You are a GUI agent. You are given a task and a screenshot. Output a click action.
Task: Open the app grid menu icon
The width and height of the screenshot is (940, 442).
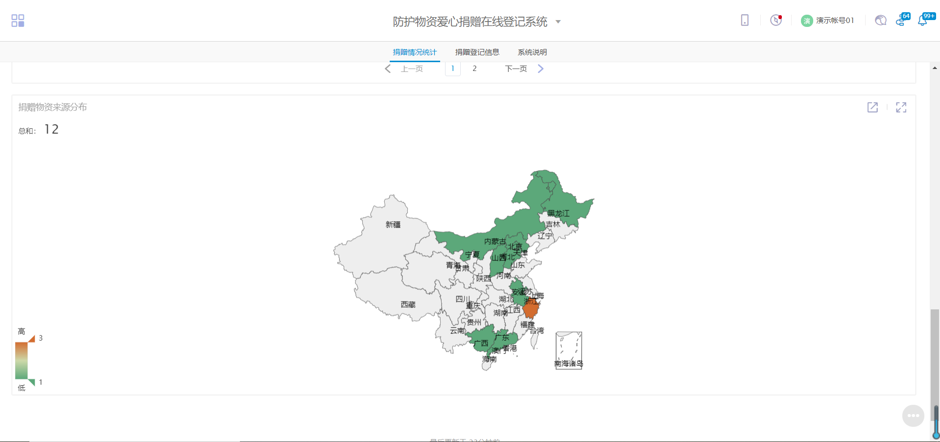point(18,21)
